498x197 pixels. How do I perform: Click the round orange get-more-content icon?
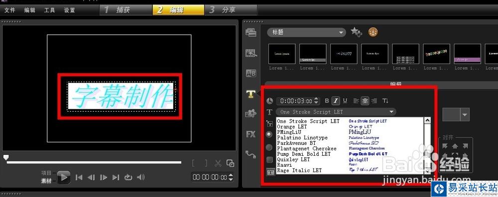coord(373,32)
